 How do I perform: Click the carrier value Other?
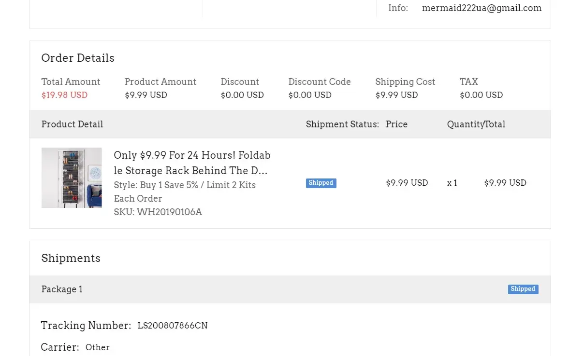(x=98, y=347)
